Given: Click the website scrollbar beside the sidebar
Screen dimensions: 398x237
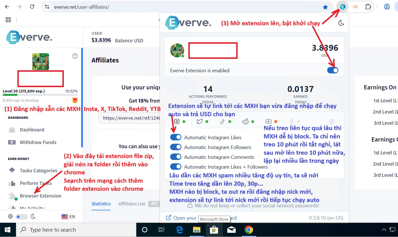Looking at the screenshot, I should click(x=82, y=97).
